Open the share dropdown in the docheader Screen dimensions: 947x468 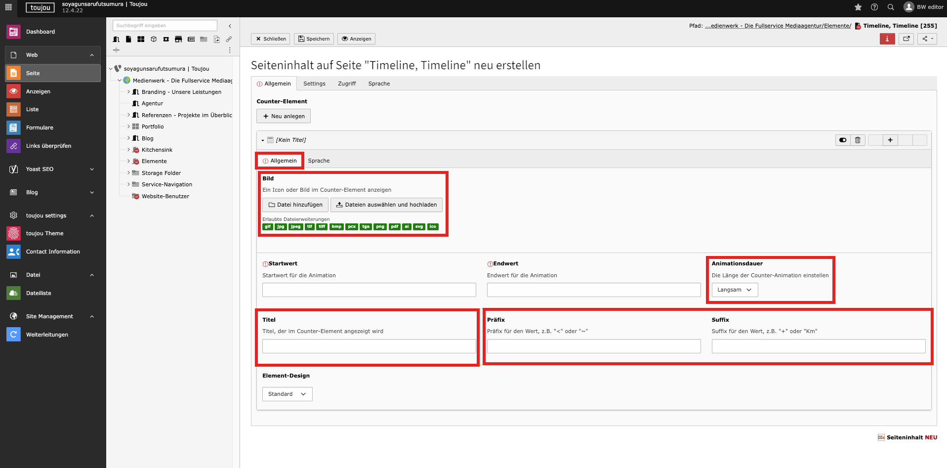point(927,39)
